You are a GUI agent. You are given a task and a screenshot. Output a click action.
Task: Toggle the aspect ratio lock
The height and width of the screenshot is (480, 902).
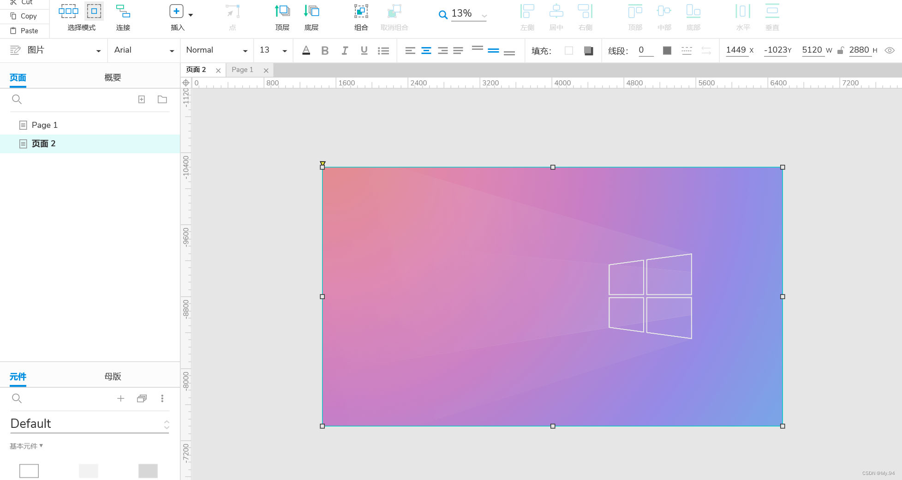(841, 50)
